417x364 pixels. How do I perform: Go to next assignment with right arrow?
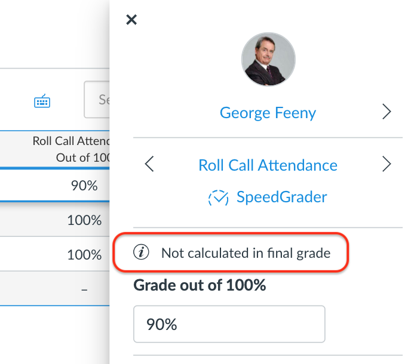pos(387,165)
